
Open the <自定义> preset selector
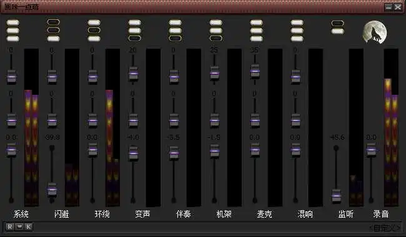[x=385, y=228]
